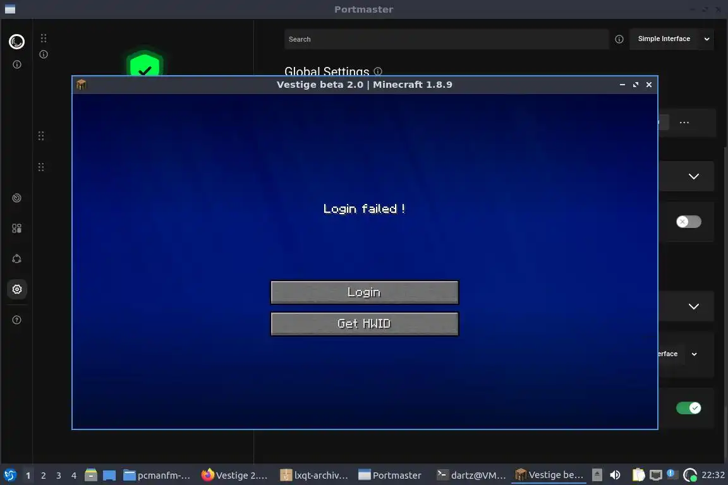Click the volume speaker tray icon
728x485 pixels.
615,475
